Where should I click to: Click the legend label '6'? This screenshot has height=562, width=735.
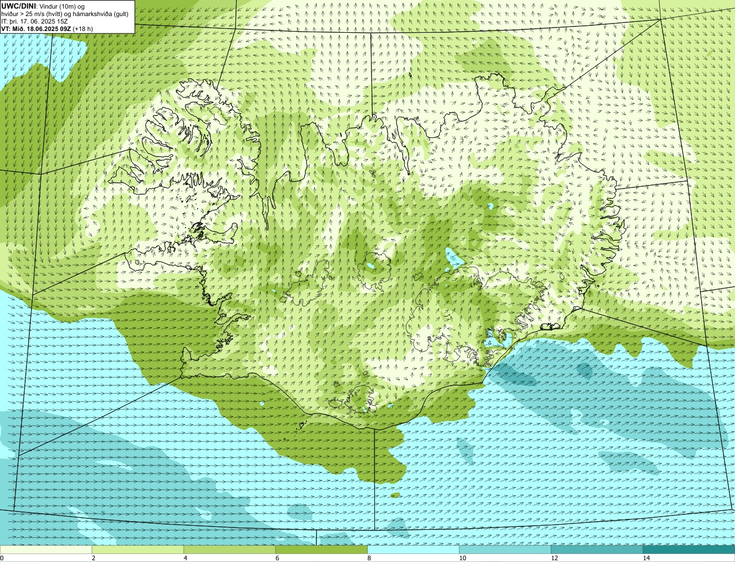click(277, 558)
